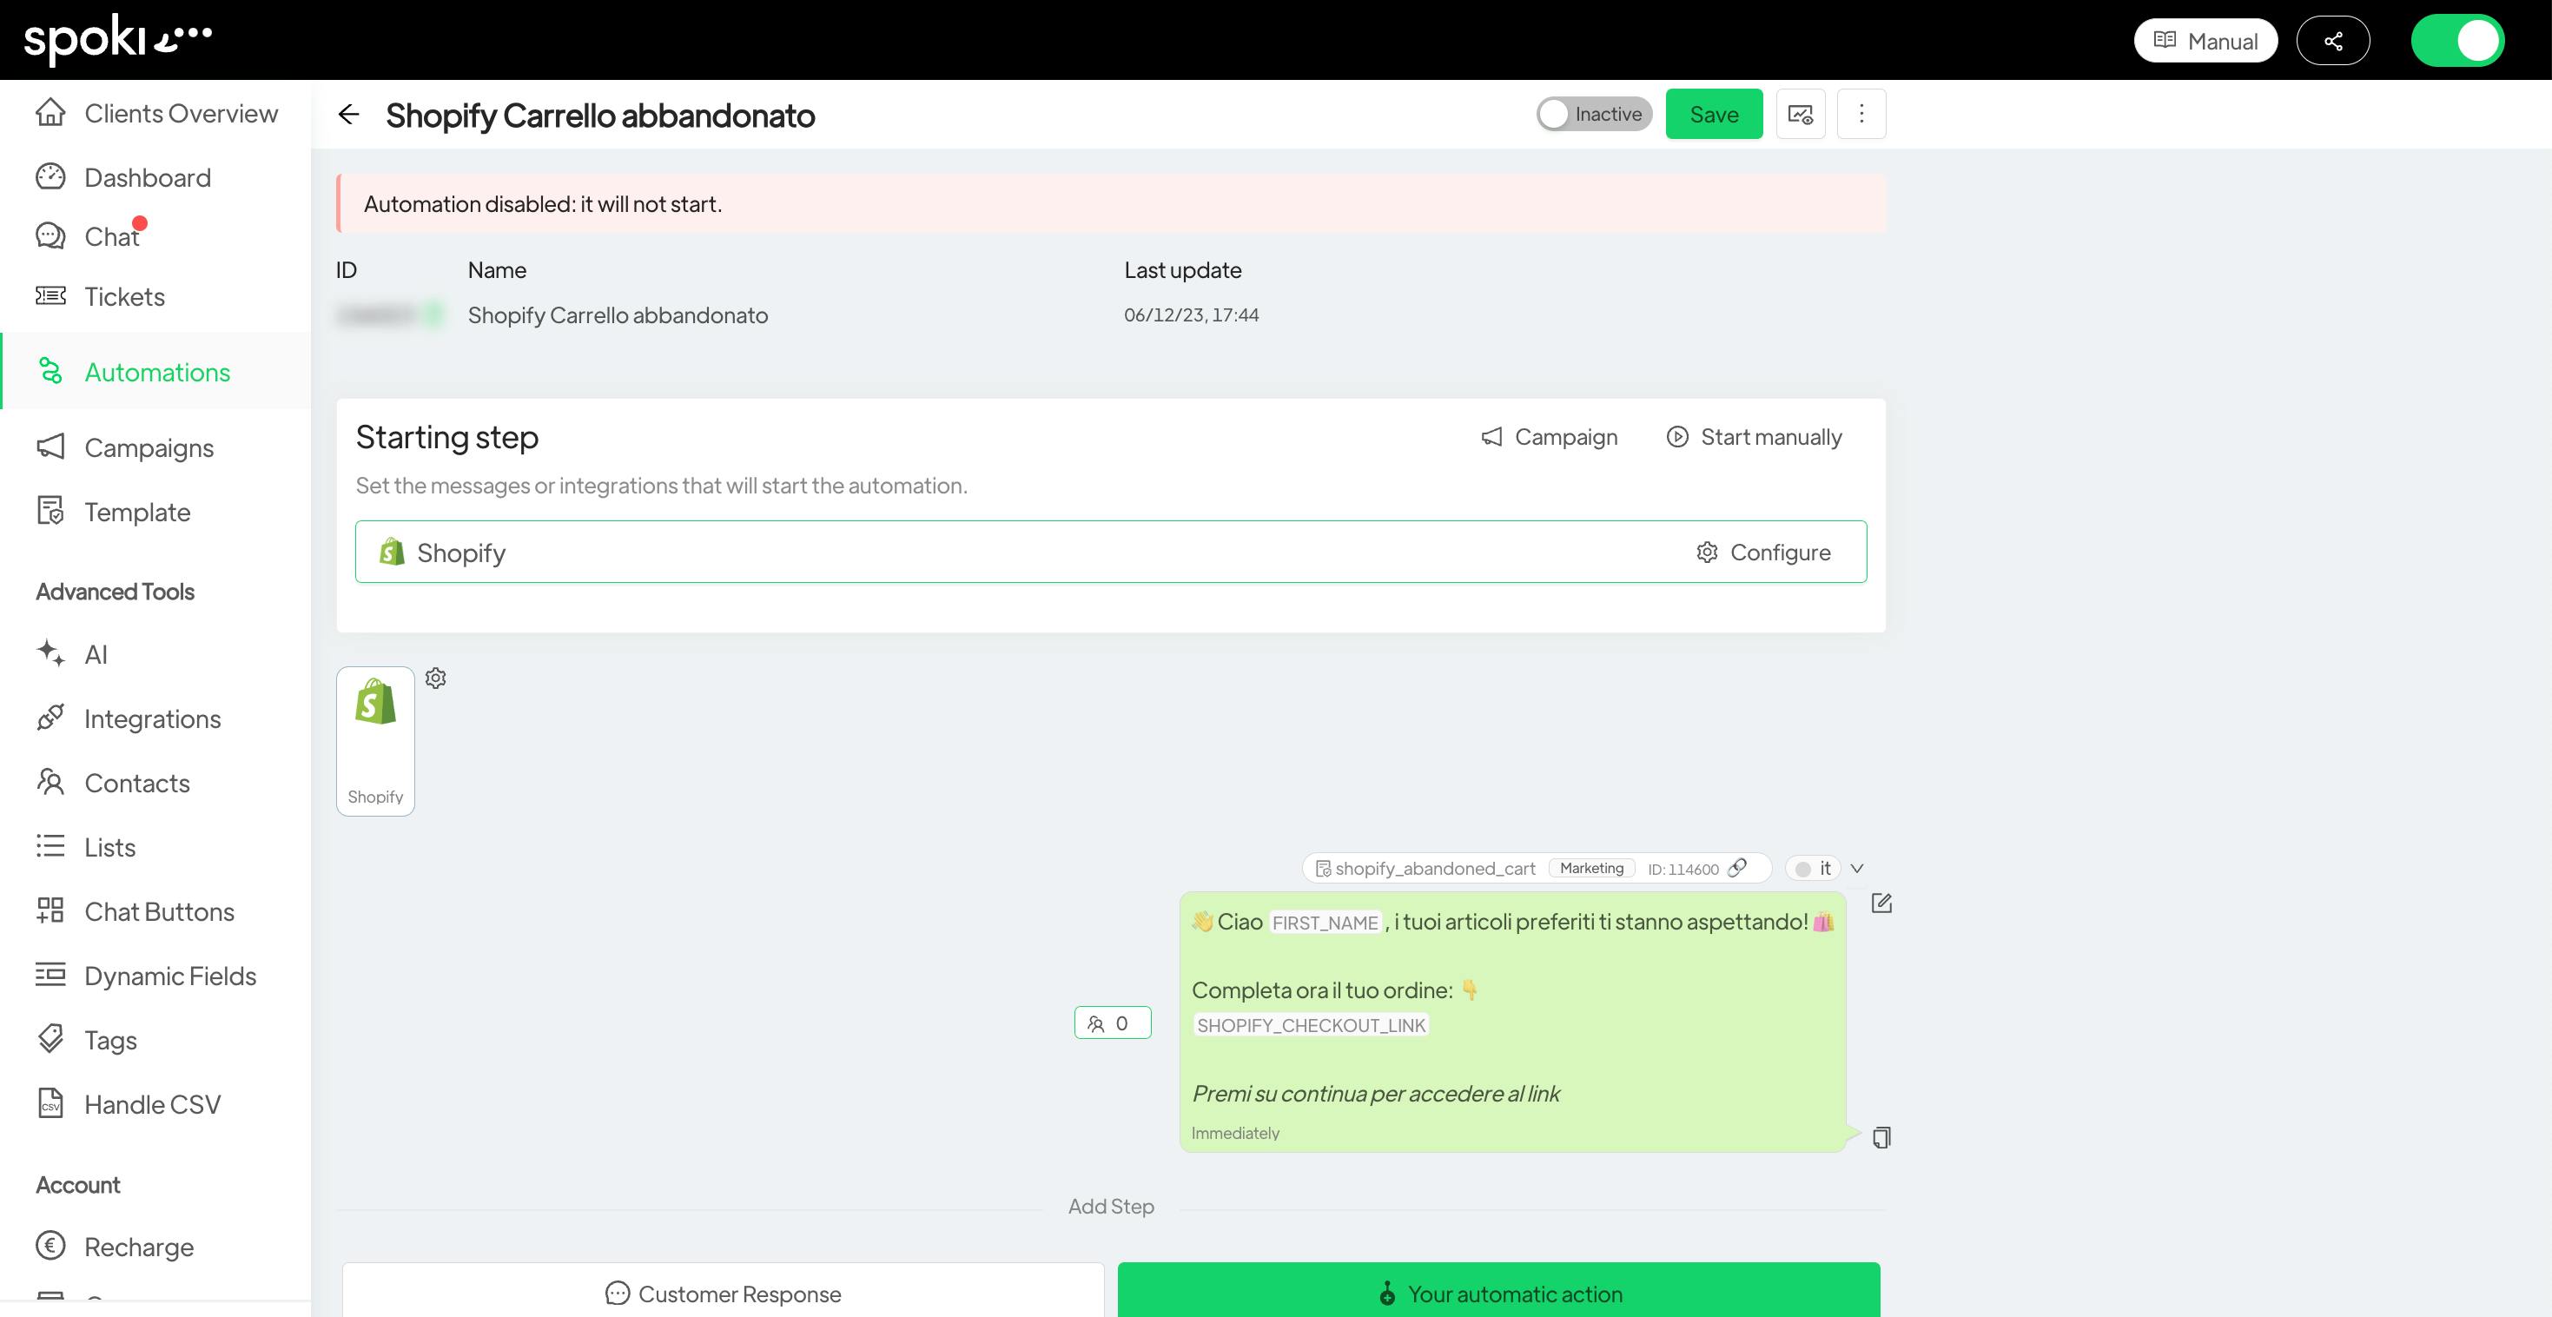Open Recharge page

(115, 1247)
